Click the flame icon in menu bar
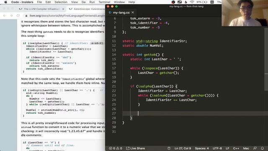This screenshot has height=151, width=268. click(186, 2)
